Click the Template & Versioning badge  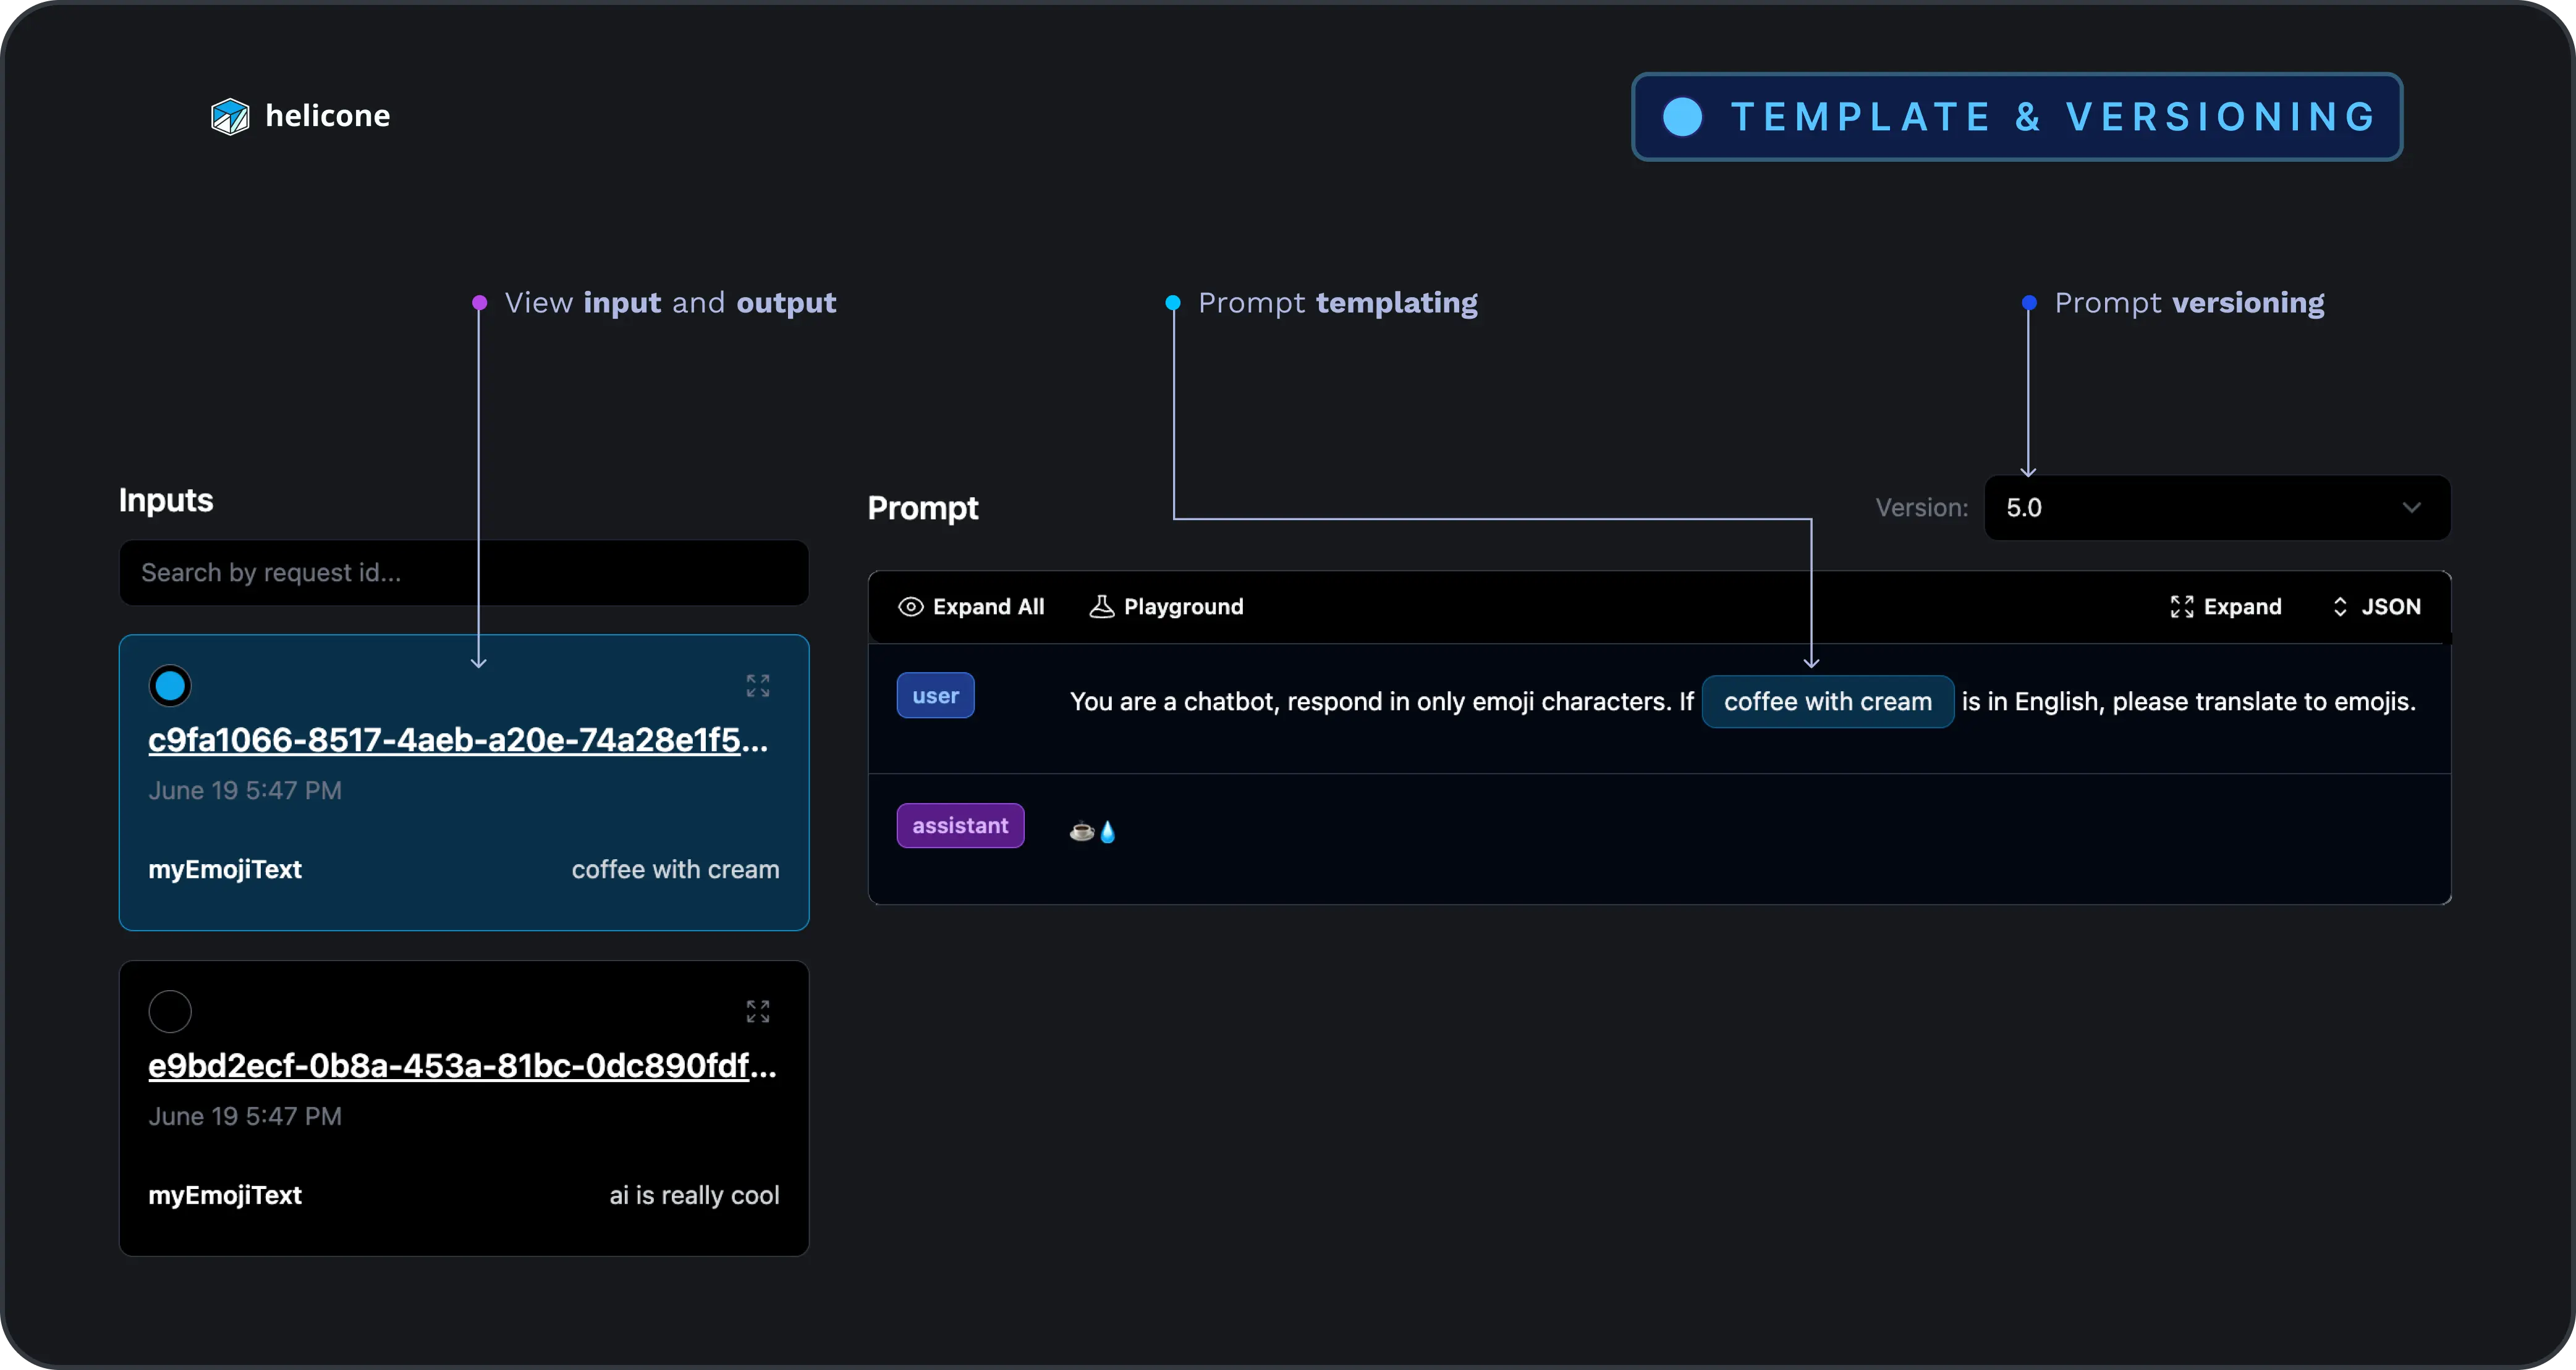2017,116
